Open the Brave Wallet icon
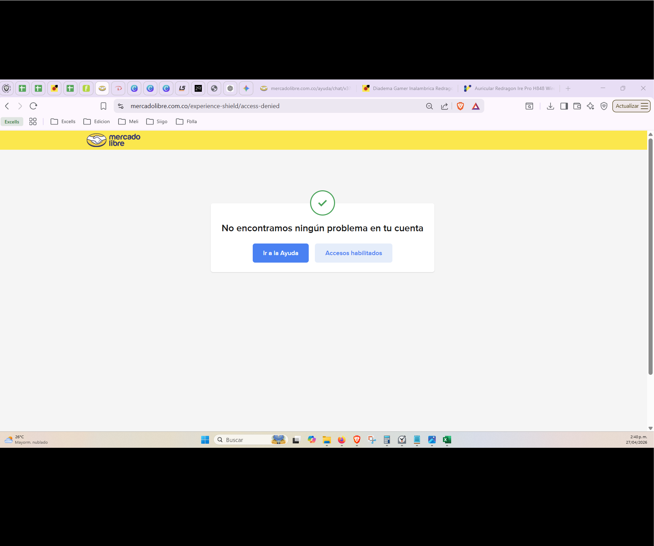This screenshot has width=654, height=546. click(x=577, y=106)
